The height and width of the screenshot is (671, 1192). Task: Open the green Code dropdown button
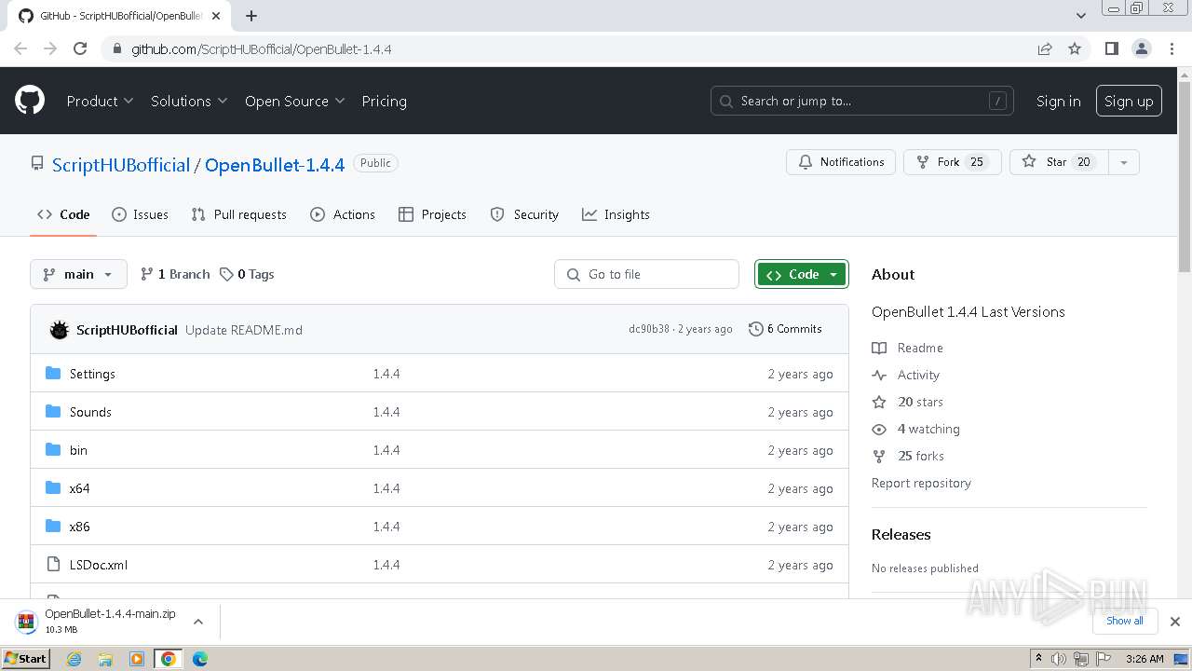pos(802,274)
